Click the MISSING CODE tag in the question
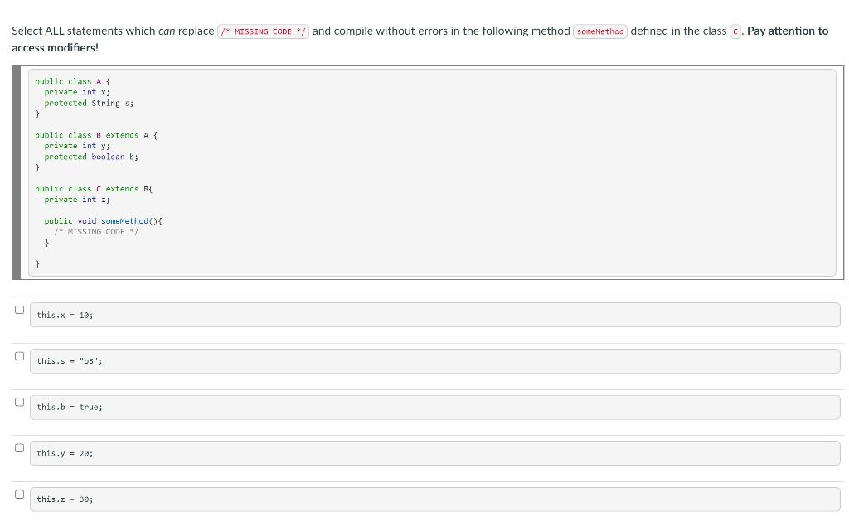This screenshot has height=526, width=849. point(263,31)
